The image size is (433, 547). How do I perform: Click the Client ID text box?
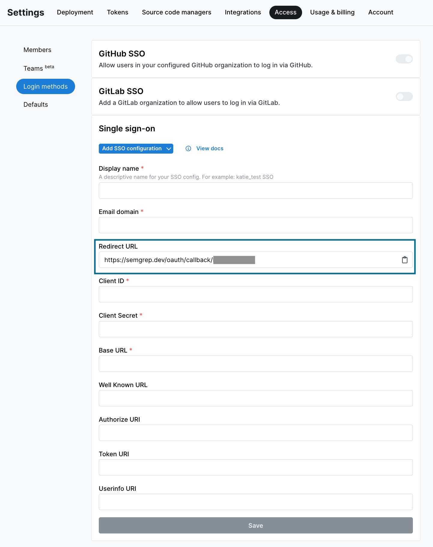tap(256, 294)
